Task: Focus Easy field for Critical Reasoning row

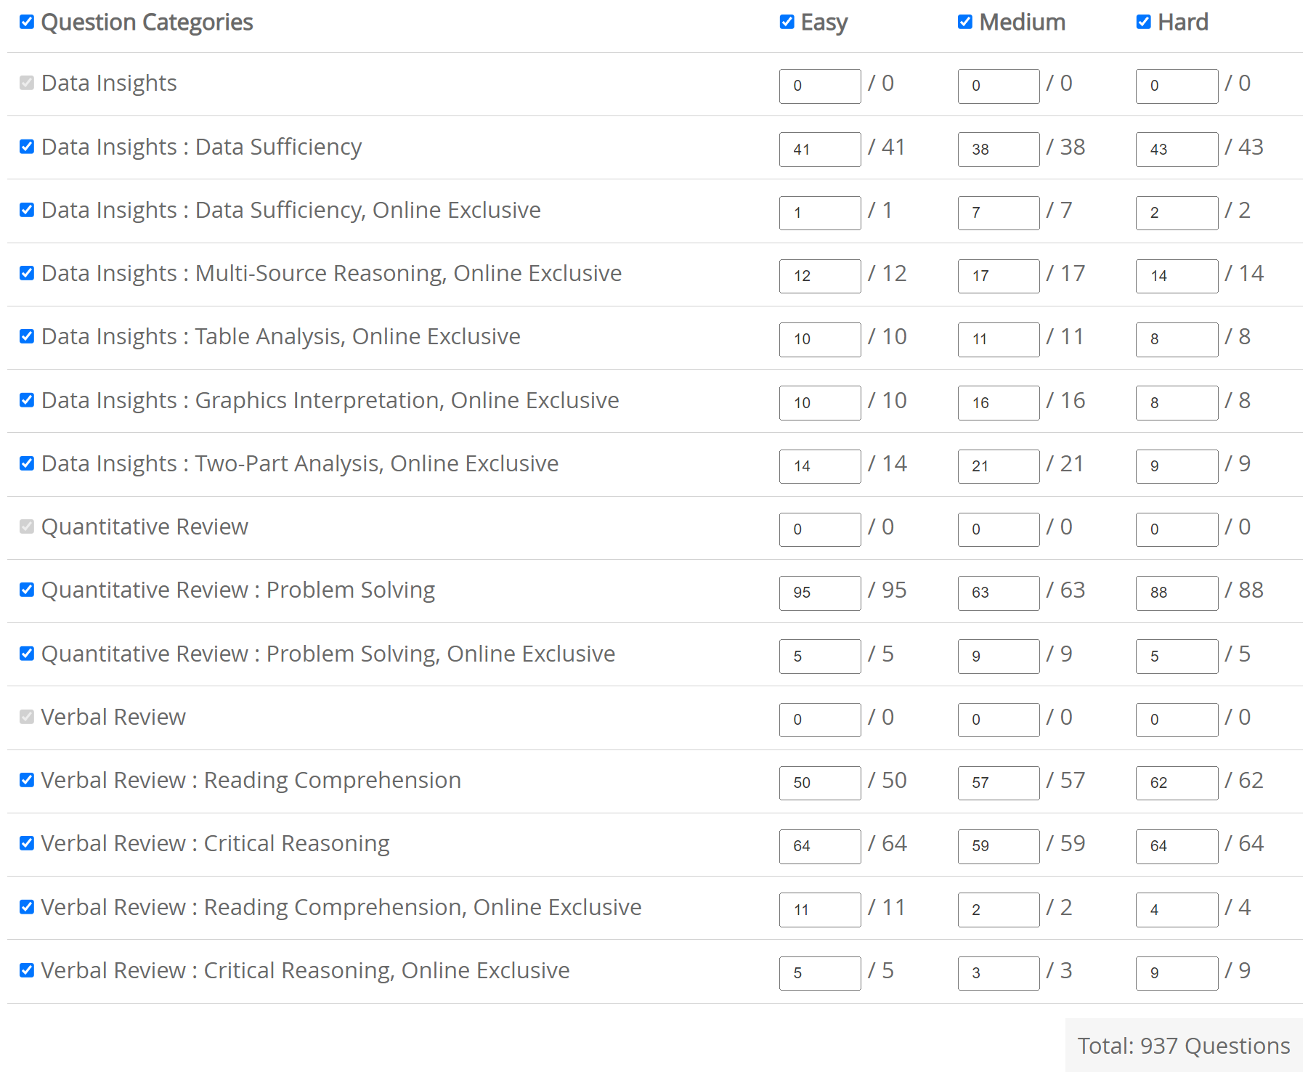Action: pos(820,846)
